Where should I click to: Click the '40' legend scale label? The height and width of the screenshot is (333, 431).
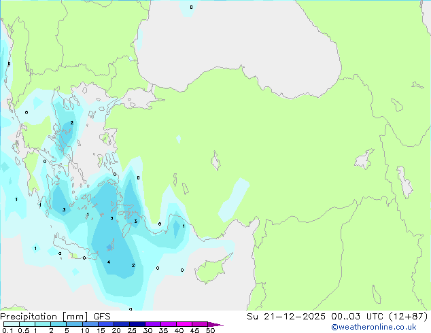[179, 330]
